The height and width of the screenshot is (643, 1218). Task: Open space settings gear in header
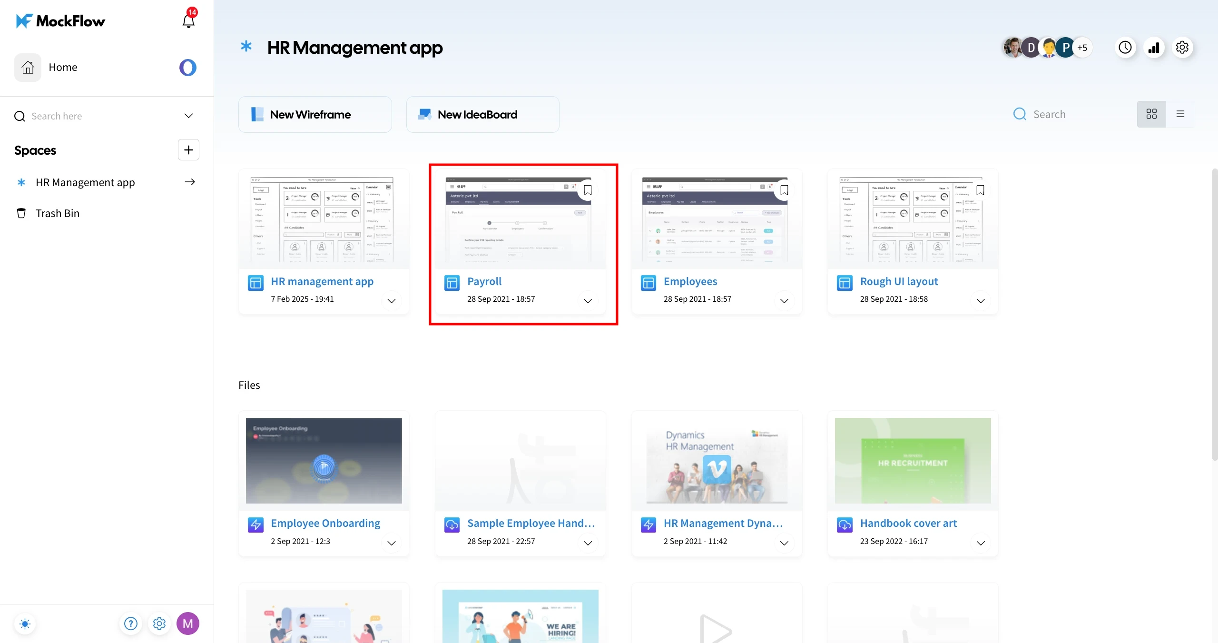(1182, 48)
